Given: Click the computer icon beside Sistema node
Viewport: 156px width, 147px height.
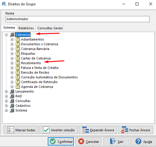Looking at the screenshot, I should (12, 110).
